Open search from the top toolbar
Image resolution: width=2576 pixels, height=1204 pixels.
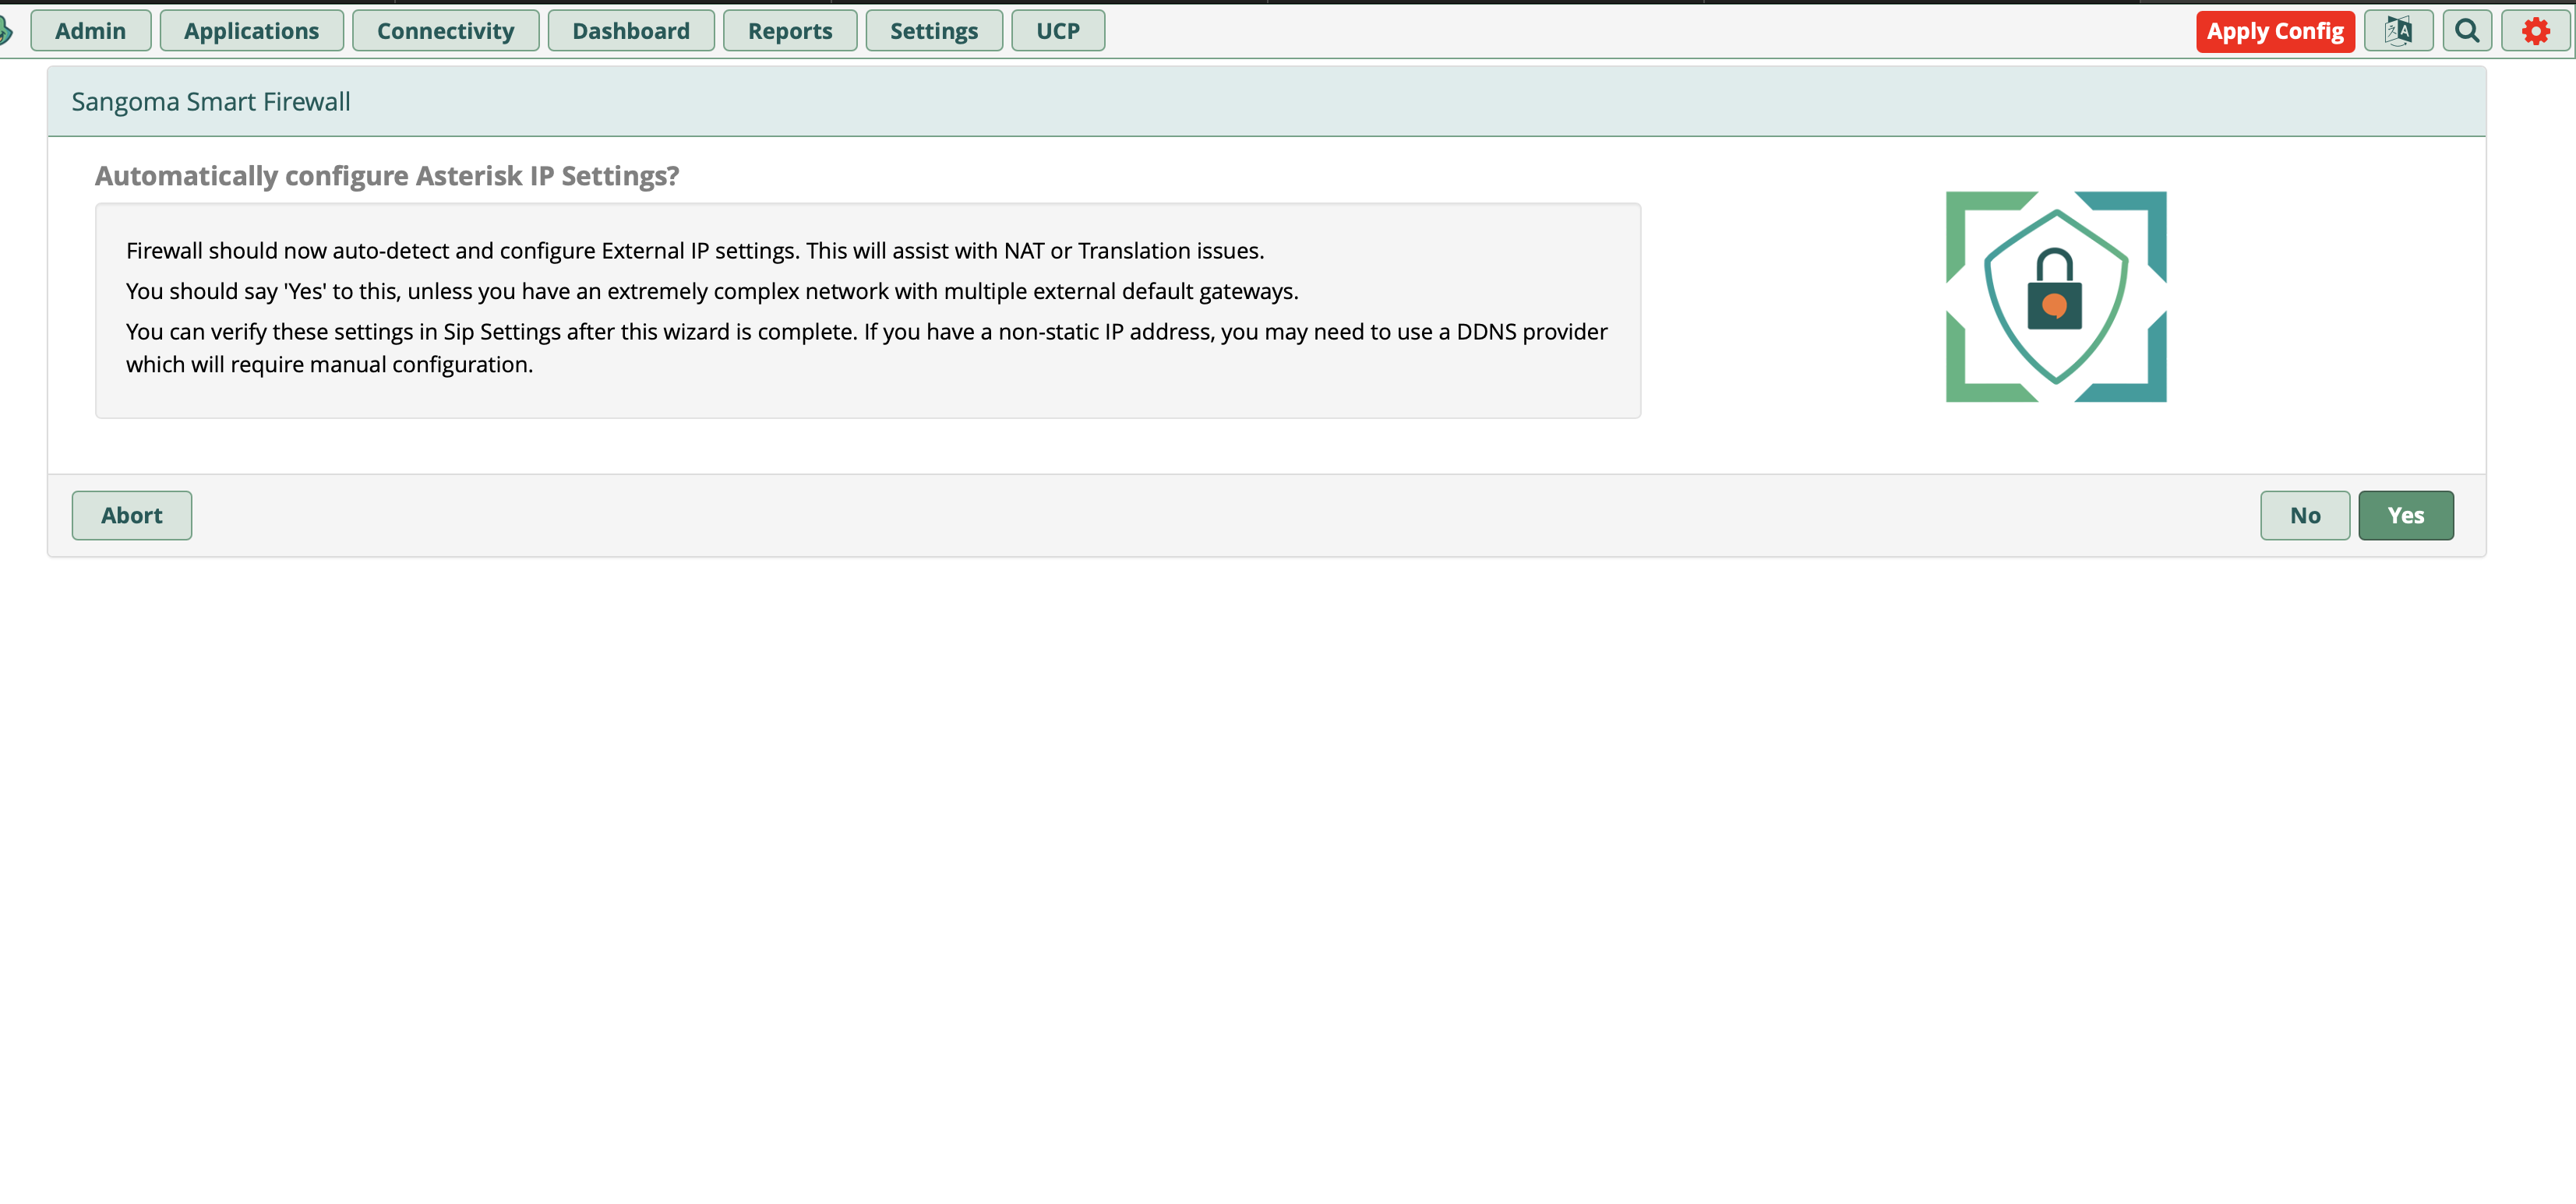[2467, 30]
